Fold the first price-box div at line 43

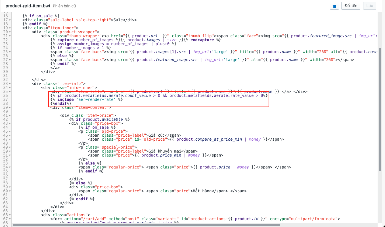10,124
